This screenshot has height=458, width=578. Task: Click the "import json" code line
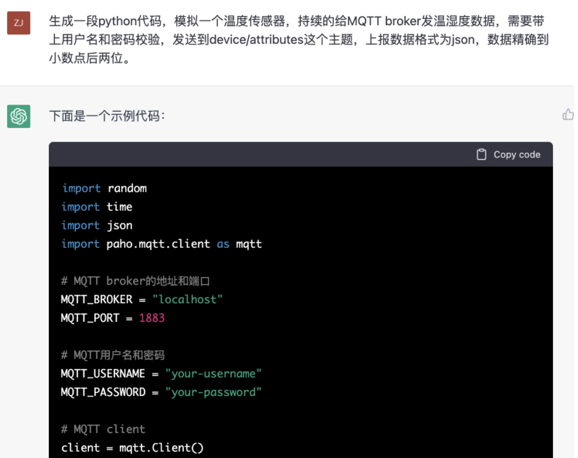click(96, 225)
